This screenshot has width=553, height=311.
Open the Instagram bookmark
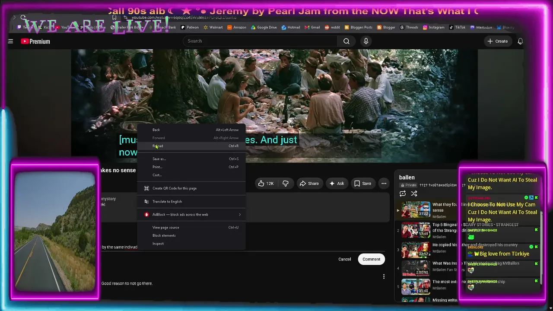point(434,27)
